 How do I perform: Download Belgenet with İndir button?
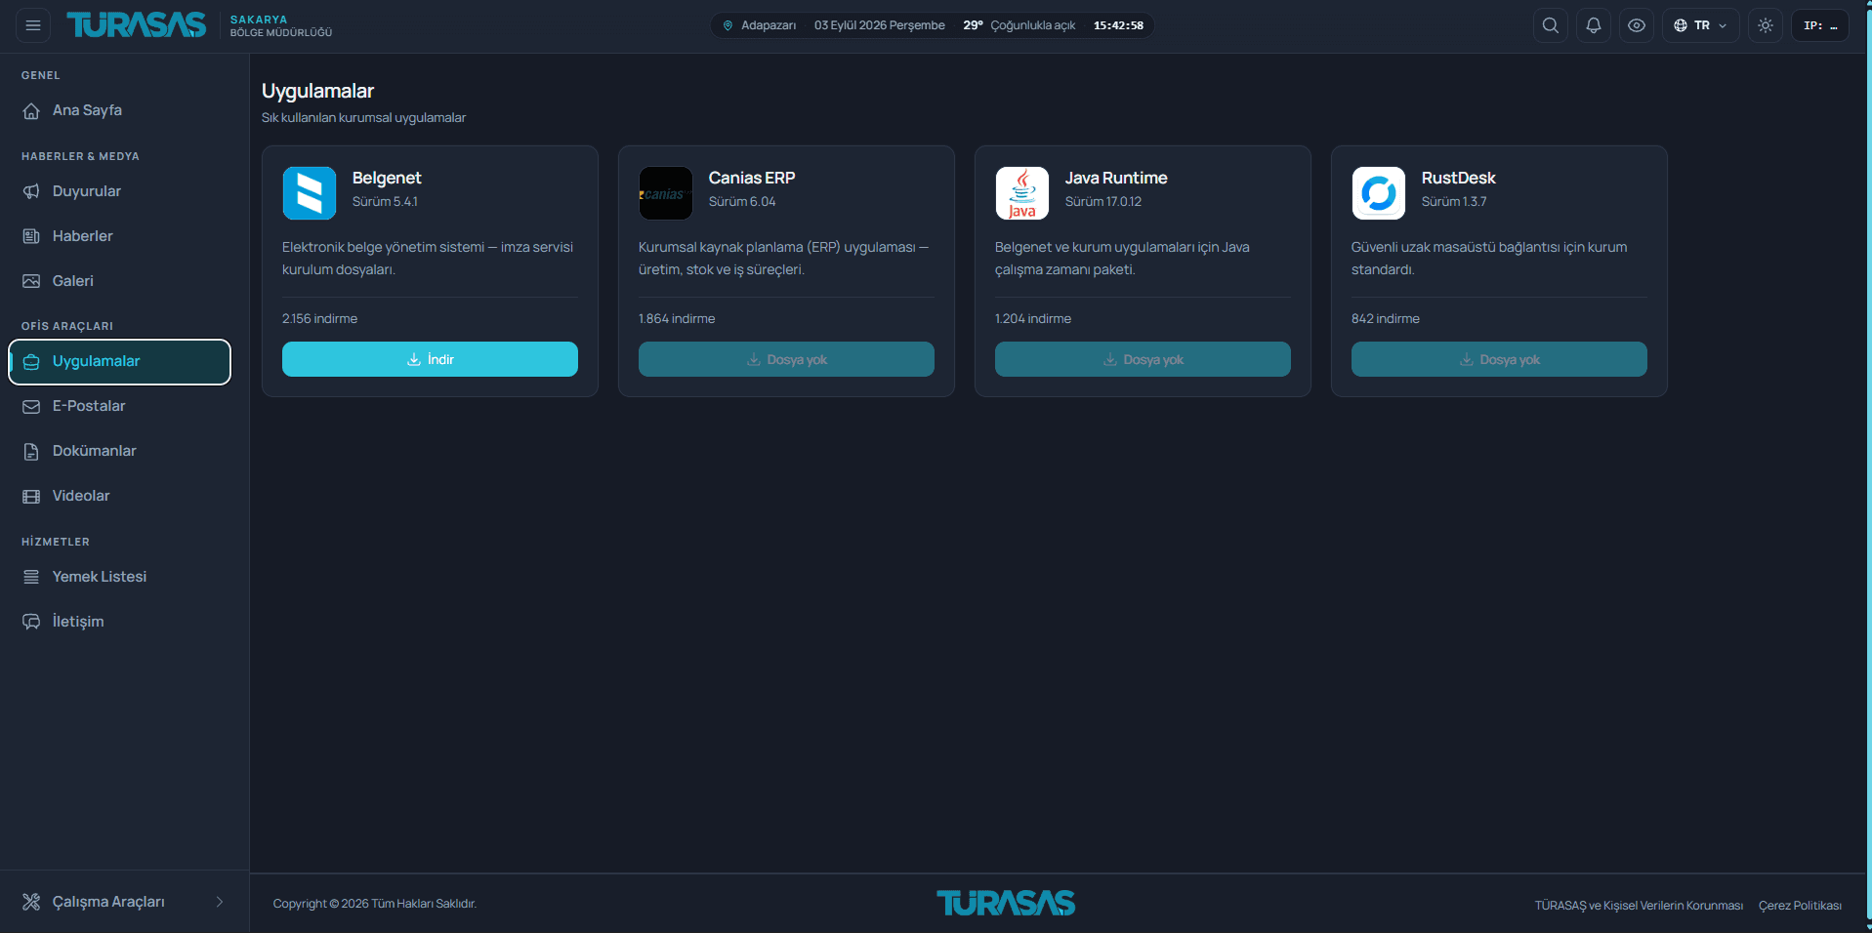430,359
